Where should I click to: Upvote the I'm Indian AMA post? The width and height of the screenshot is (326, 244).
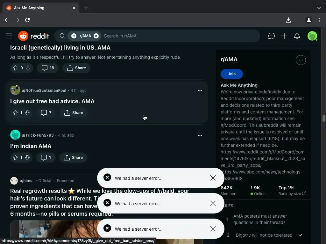click(x=15, y=158)
